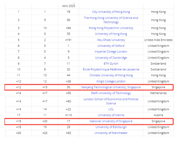The image size is (177, 141).
Task: Open University of Edinburgh link
Action: pyautogui.click(x=111, y=127)
